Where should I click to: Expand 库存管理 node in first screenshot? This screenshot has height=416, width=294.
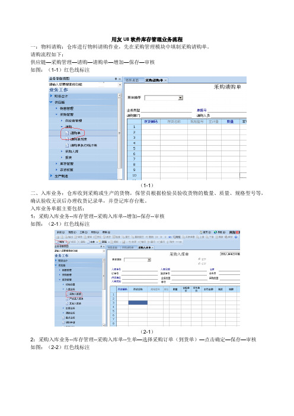pyautogui.click(x=56, y=164)
